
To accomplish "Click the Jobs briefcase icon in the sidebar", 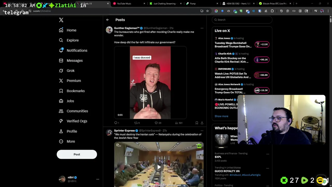I will point(61,101).
